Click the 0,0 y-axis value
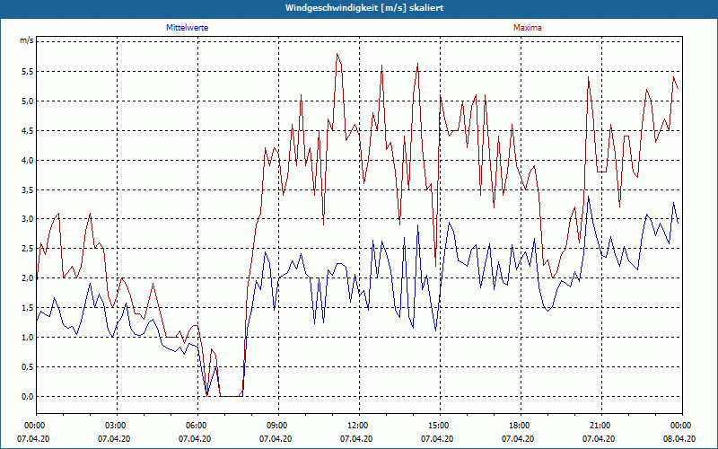 (x=27, y=397)
